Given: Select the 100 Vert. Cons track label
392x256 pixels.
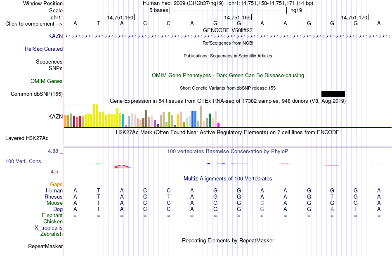Looking at the screenshot, I should pyautogui.click(x=23, y=161).
